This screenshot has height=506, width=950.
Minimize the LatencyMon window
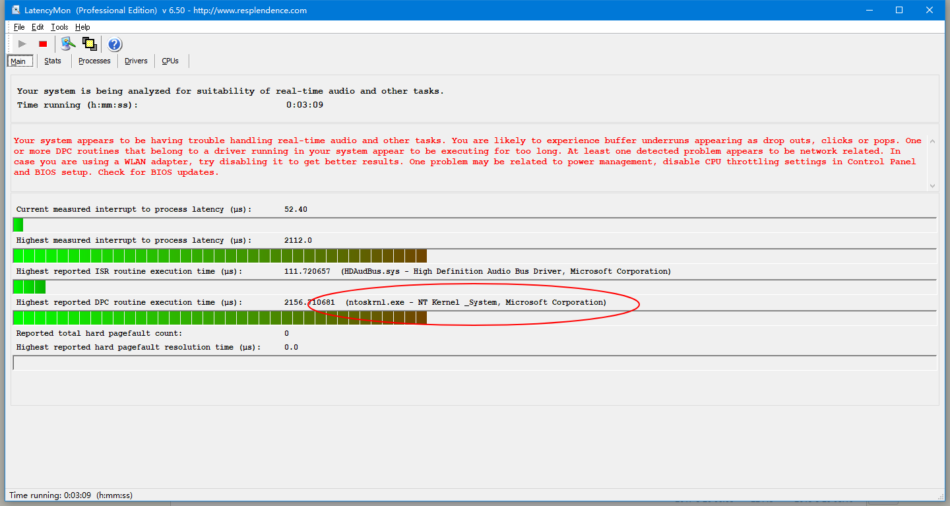[870, 10]
